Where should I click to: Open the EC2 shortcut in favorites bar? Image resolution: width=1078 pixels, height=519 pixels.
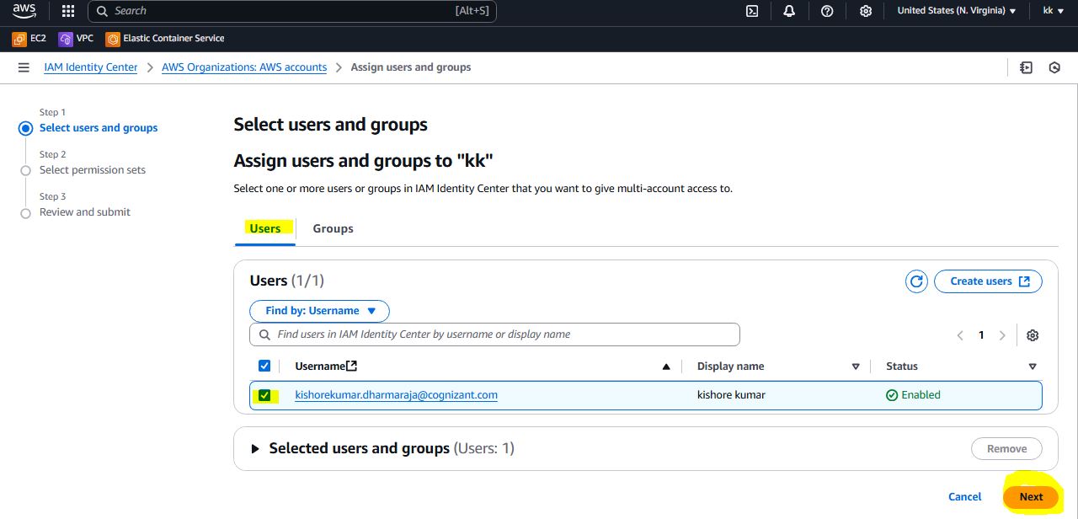click(x=29, y=39)
